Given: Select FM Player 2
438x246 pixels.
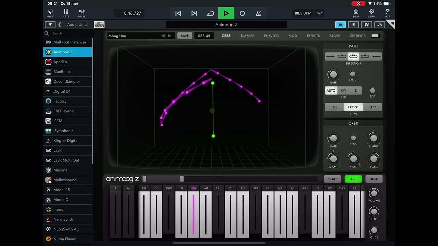Looking at the screenshot, I should click(67, 111).
